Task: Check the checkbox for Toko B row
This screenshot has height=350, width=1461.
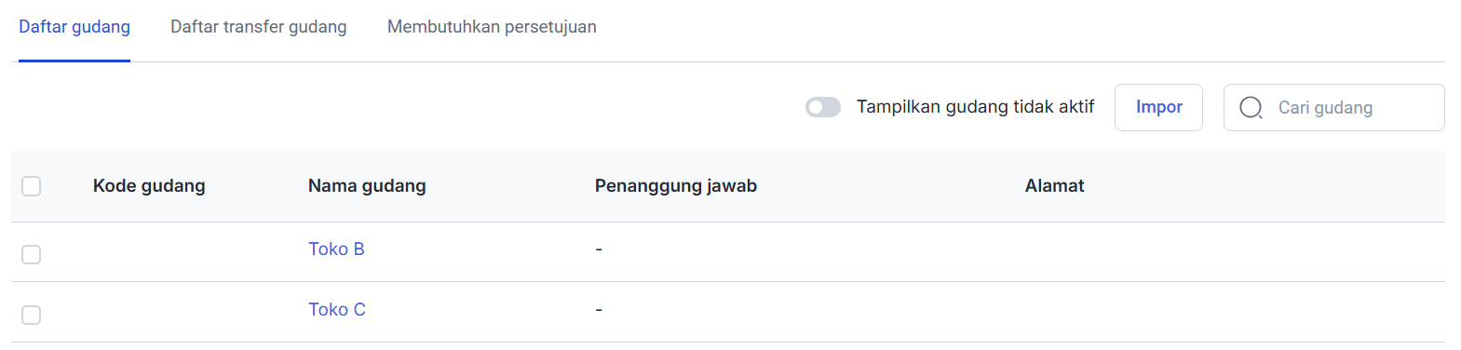Action: click(32, 254)
